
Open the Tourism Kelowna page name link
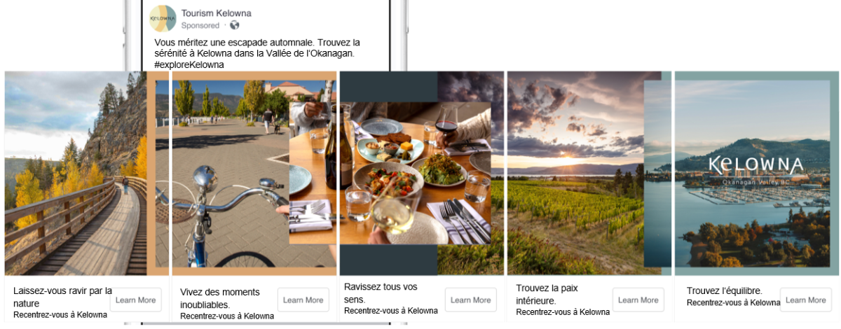pos(216,13)
